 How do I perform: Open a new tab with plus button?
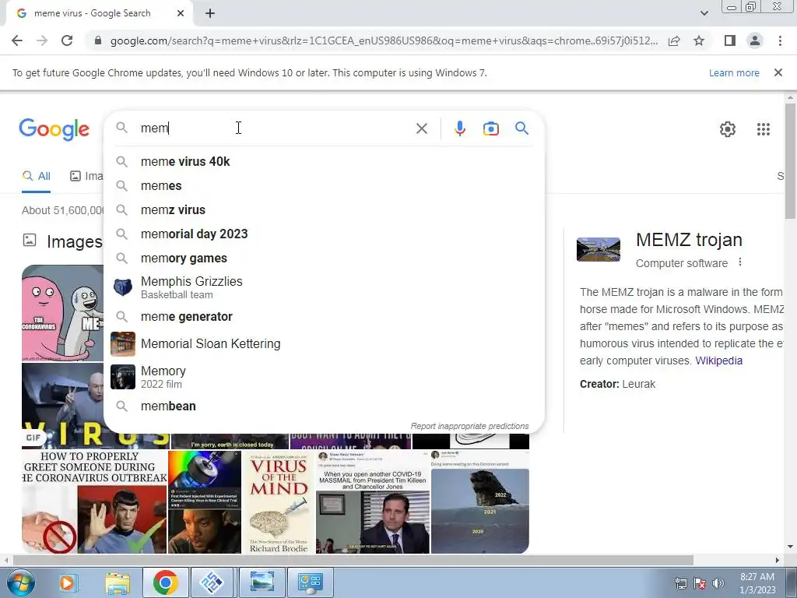click(x=210, y=13)
